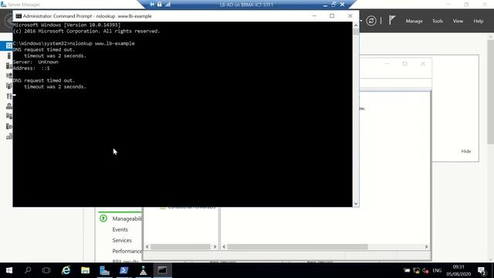494x278 pixels.
Task: Click left pane's horizontal scrollbar thumb
Action: point(180,247)
